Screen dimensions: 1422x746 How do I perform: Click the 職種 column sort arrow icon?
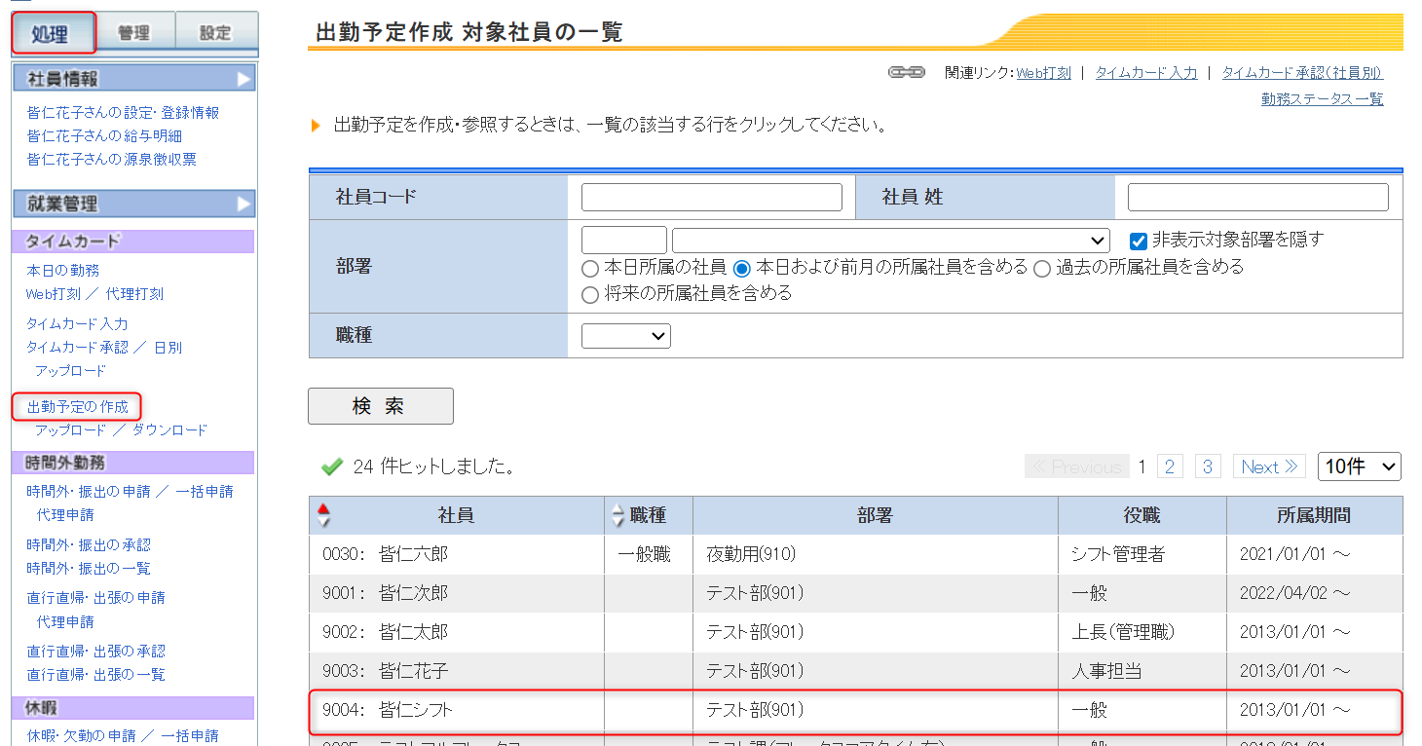click(x=617, y=515)
